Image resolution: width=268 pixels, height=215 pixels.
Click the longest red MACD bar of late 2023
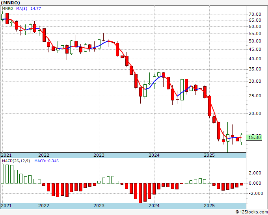140,193
